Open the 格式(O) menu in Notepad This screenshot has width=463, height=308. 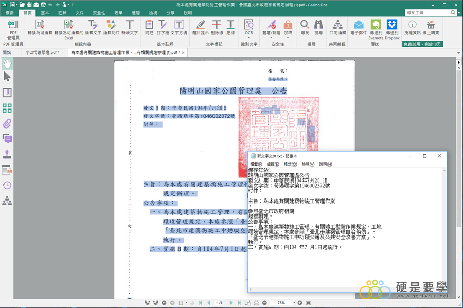click(x=290, y=164)
